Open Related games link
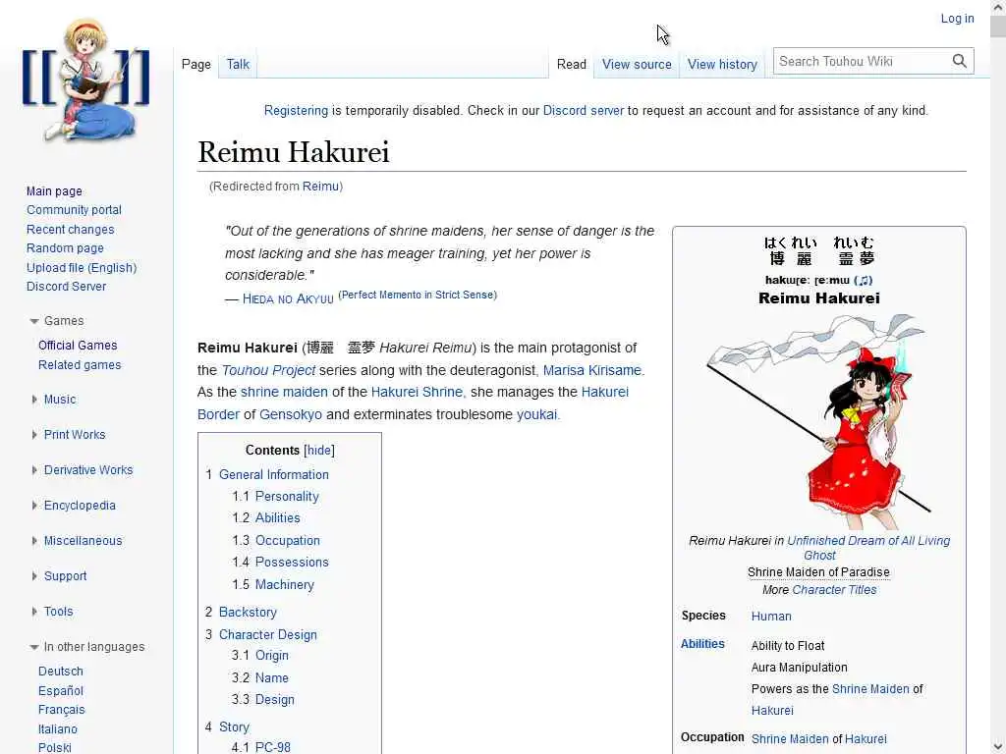Screen dimensions: 1006x754 [x=80, y=365]
